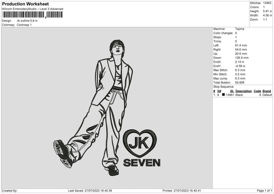Click the barcode under the worksheet title
Image resolution: width=274 pixels, height=194 pixels.
[32, 15]
